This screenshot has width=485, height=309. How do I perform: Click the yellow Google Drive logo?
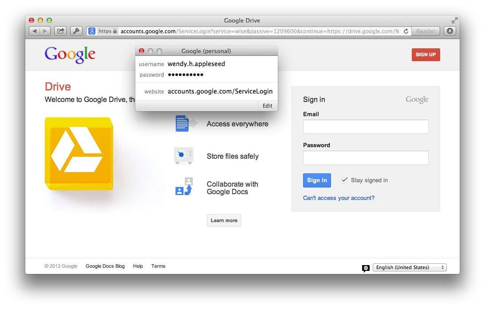point(78,154)
